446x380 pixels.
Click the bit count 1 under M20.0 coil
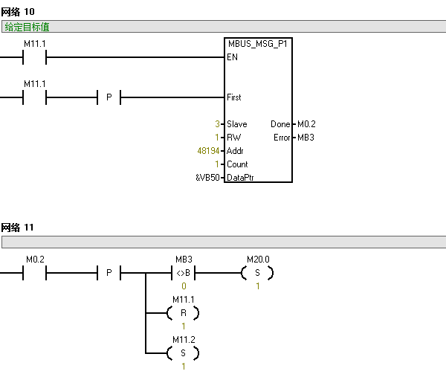click(258, 286)
